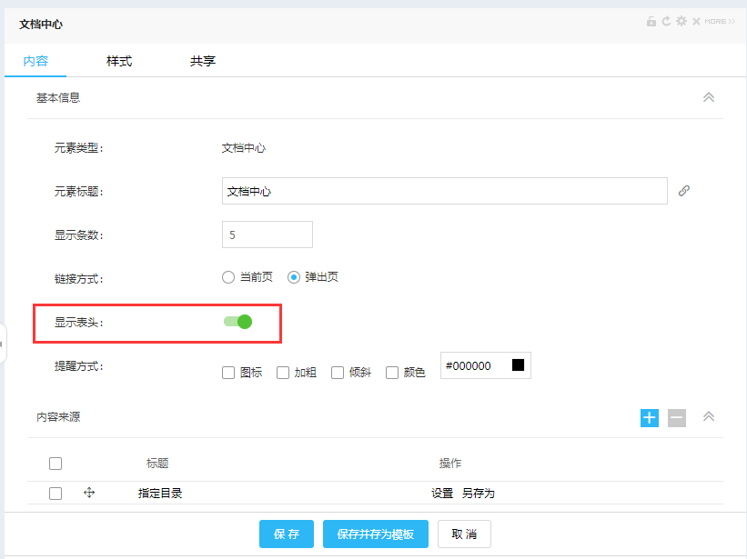Click the 保存并存为模板 button
The image size is (747, 559).
click(375, 534)
